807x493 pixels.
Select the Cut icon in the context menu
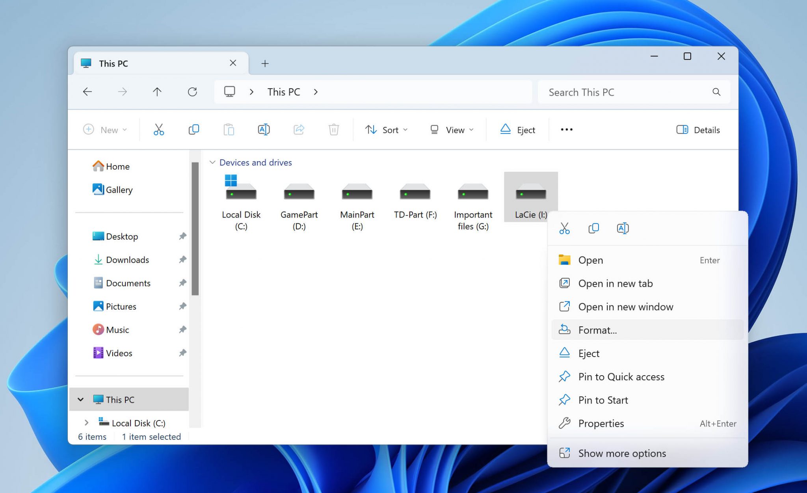click(564, 228)
